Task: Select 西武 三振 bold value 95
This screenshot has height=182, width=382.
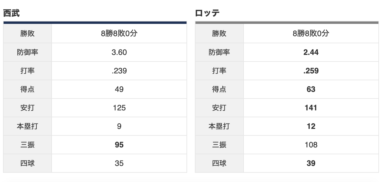Action: click(119, 145)
